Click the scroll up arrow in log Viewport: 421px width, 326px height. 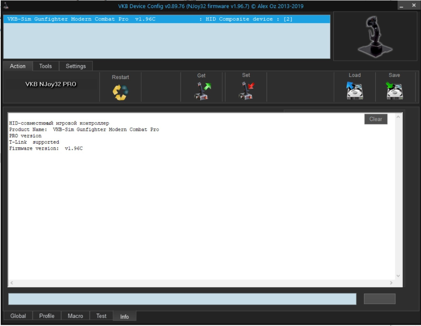coord(398,117)
